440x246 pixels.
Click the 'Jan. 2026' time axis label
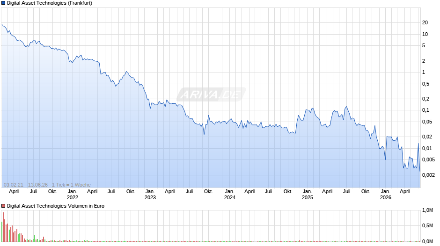click(386, 195)
